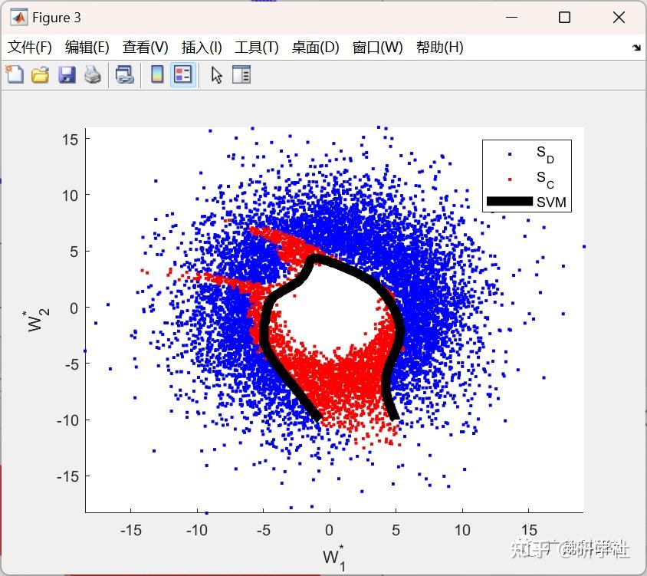Image resolution: width=647 pixels, height=576 pixels.
Task: Open the 工具(T) menu
Action: coord(256,47)
